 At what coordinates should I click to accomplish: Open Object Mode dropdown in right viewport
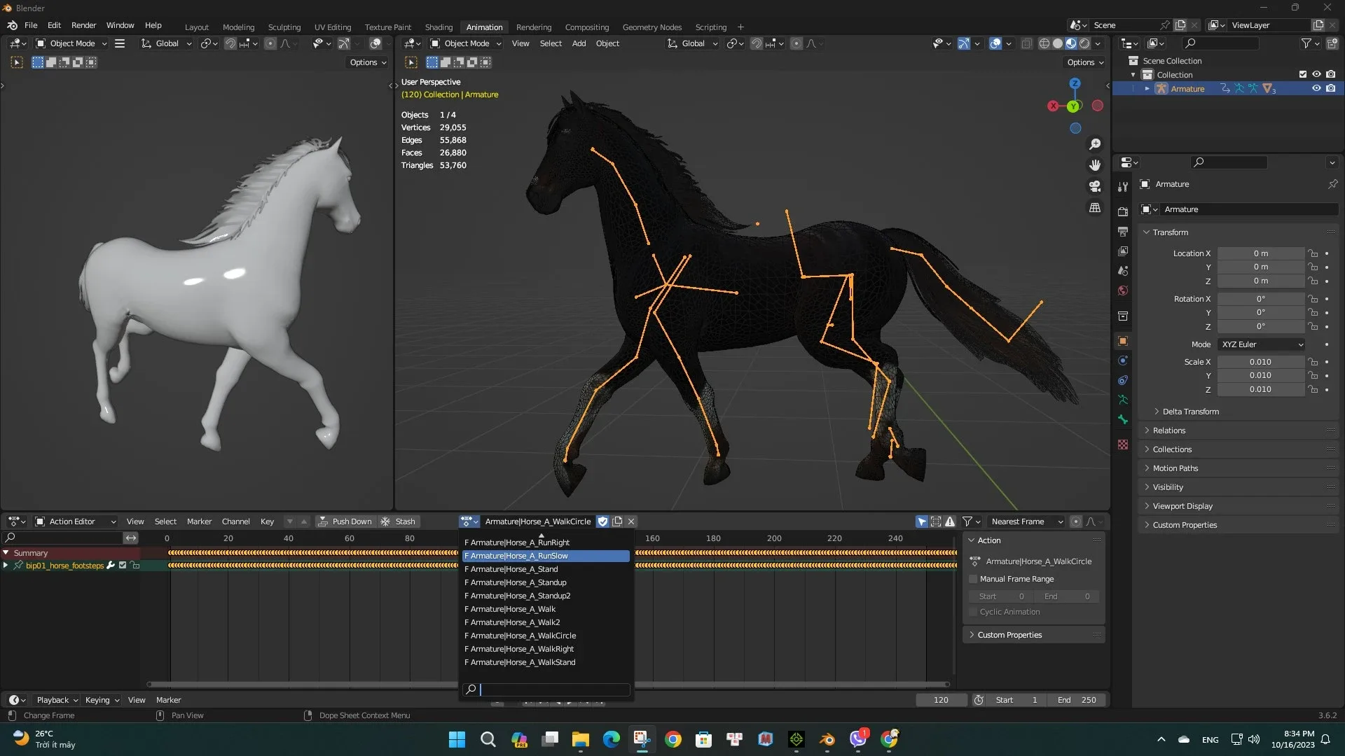tap(467, 43)
